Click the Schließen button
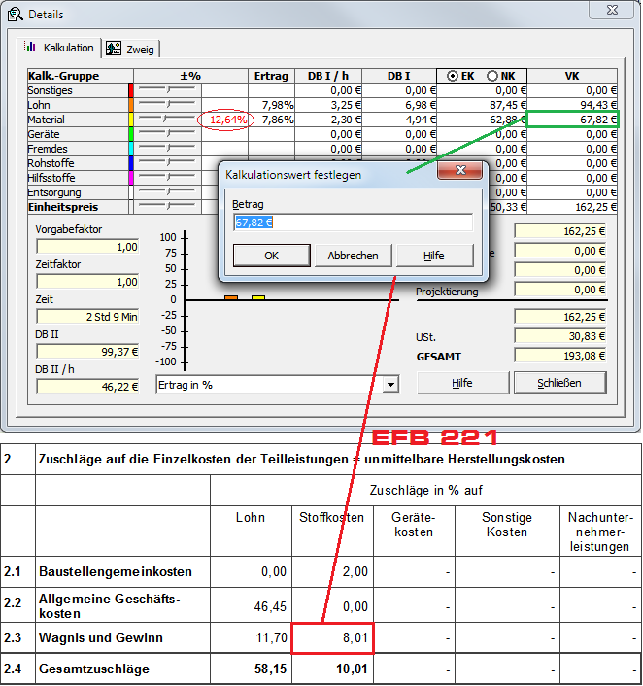 (558, 383)
